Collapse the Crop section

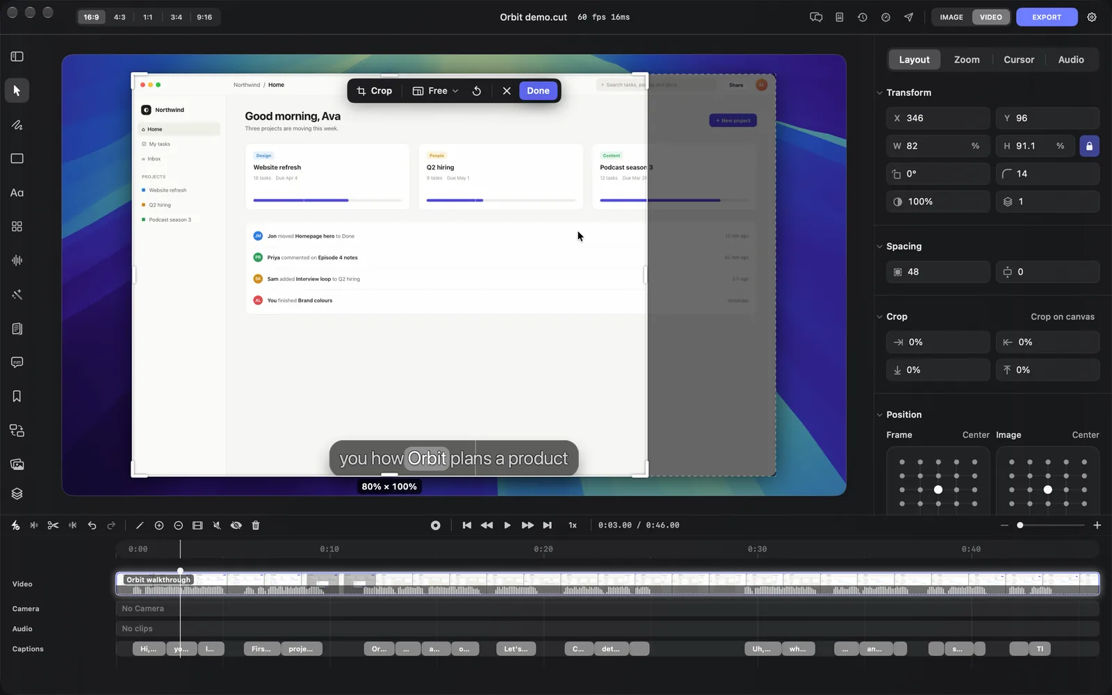tap(880, 316)
